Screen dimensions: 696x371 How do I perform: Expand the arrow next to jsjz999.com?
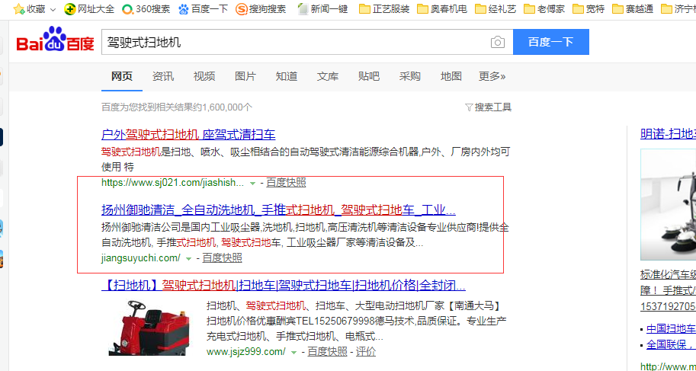[x=293, y=353]
